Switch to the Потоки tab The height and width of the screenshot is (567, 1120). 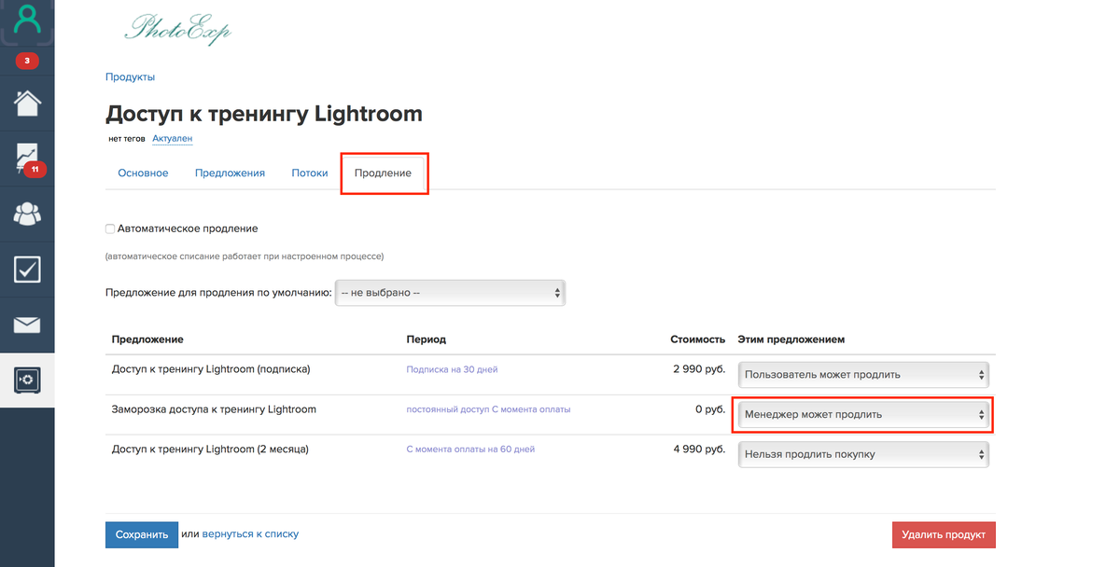pyautogui.click(x=310, y=173)
